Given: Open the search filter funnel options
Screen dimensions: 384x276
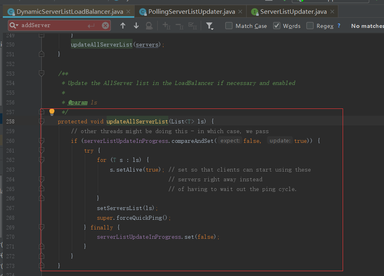Looking at the screenshot, I should click(210, 26).
